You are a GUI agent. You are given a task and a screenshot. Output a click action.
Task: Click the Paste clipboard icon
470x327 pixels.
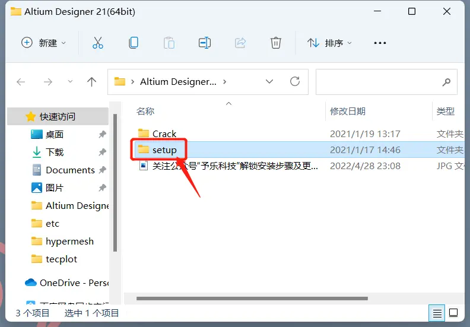point(169,43)
